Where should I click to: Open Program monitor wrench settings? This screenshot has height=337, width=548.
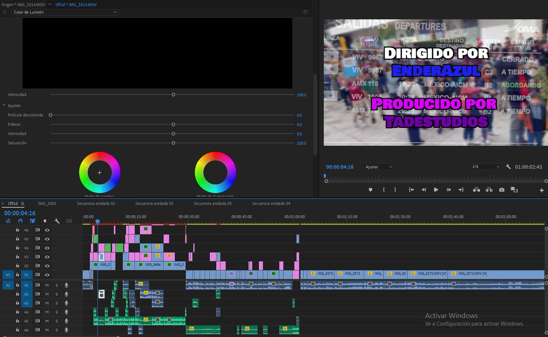coord(508,167)
